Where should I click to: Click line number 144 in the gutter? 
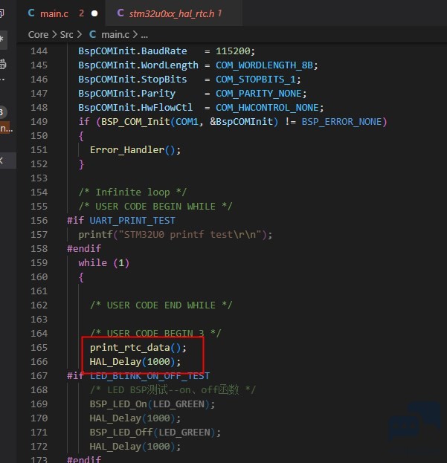point(39,51)
